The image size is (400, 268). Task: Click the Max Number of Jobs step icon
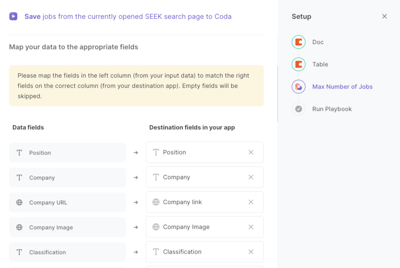point(298,87)
